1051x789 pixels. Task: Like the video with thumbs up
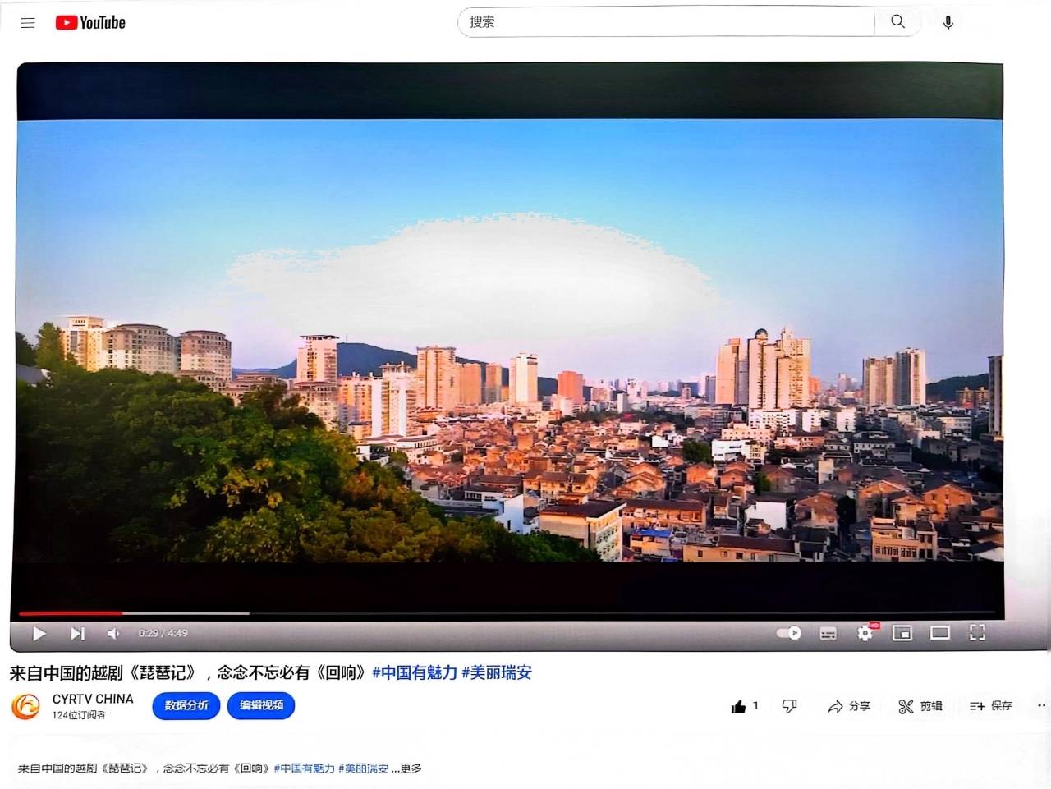click(x=744, y=706)
